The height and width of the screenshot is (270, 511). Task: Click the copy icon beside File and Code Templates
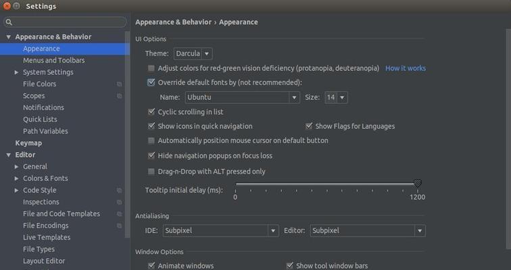coord(119,214)
